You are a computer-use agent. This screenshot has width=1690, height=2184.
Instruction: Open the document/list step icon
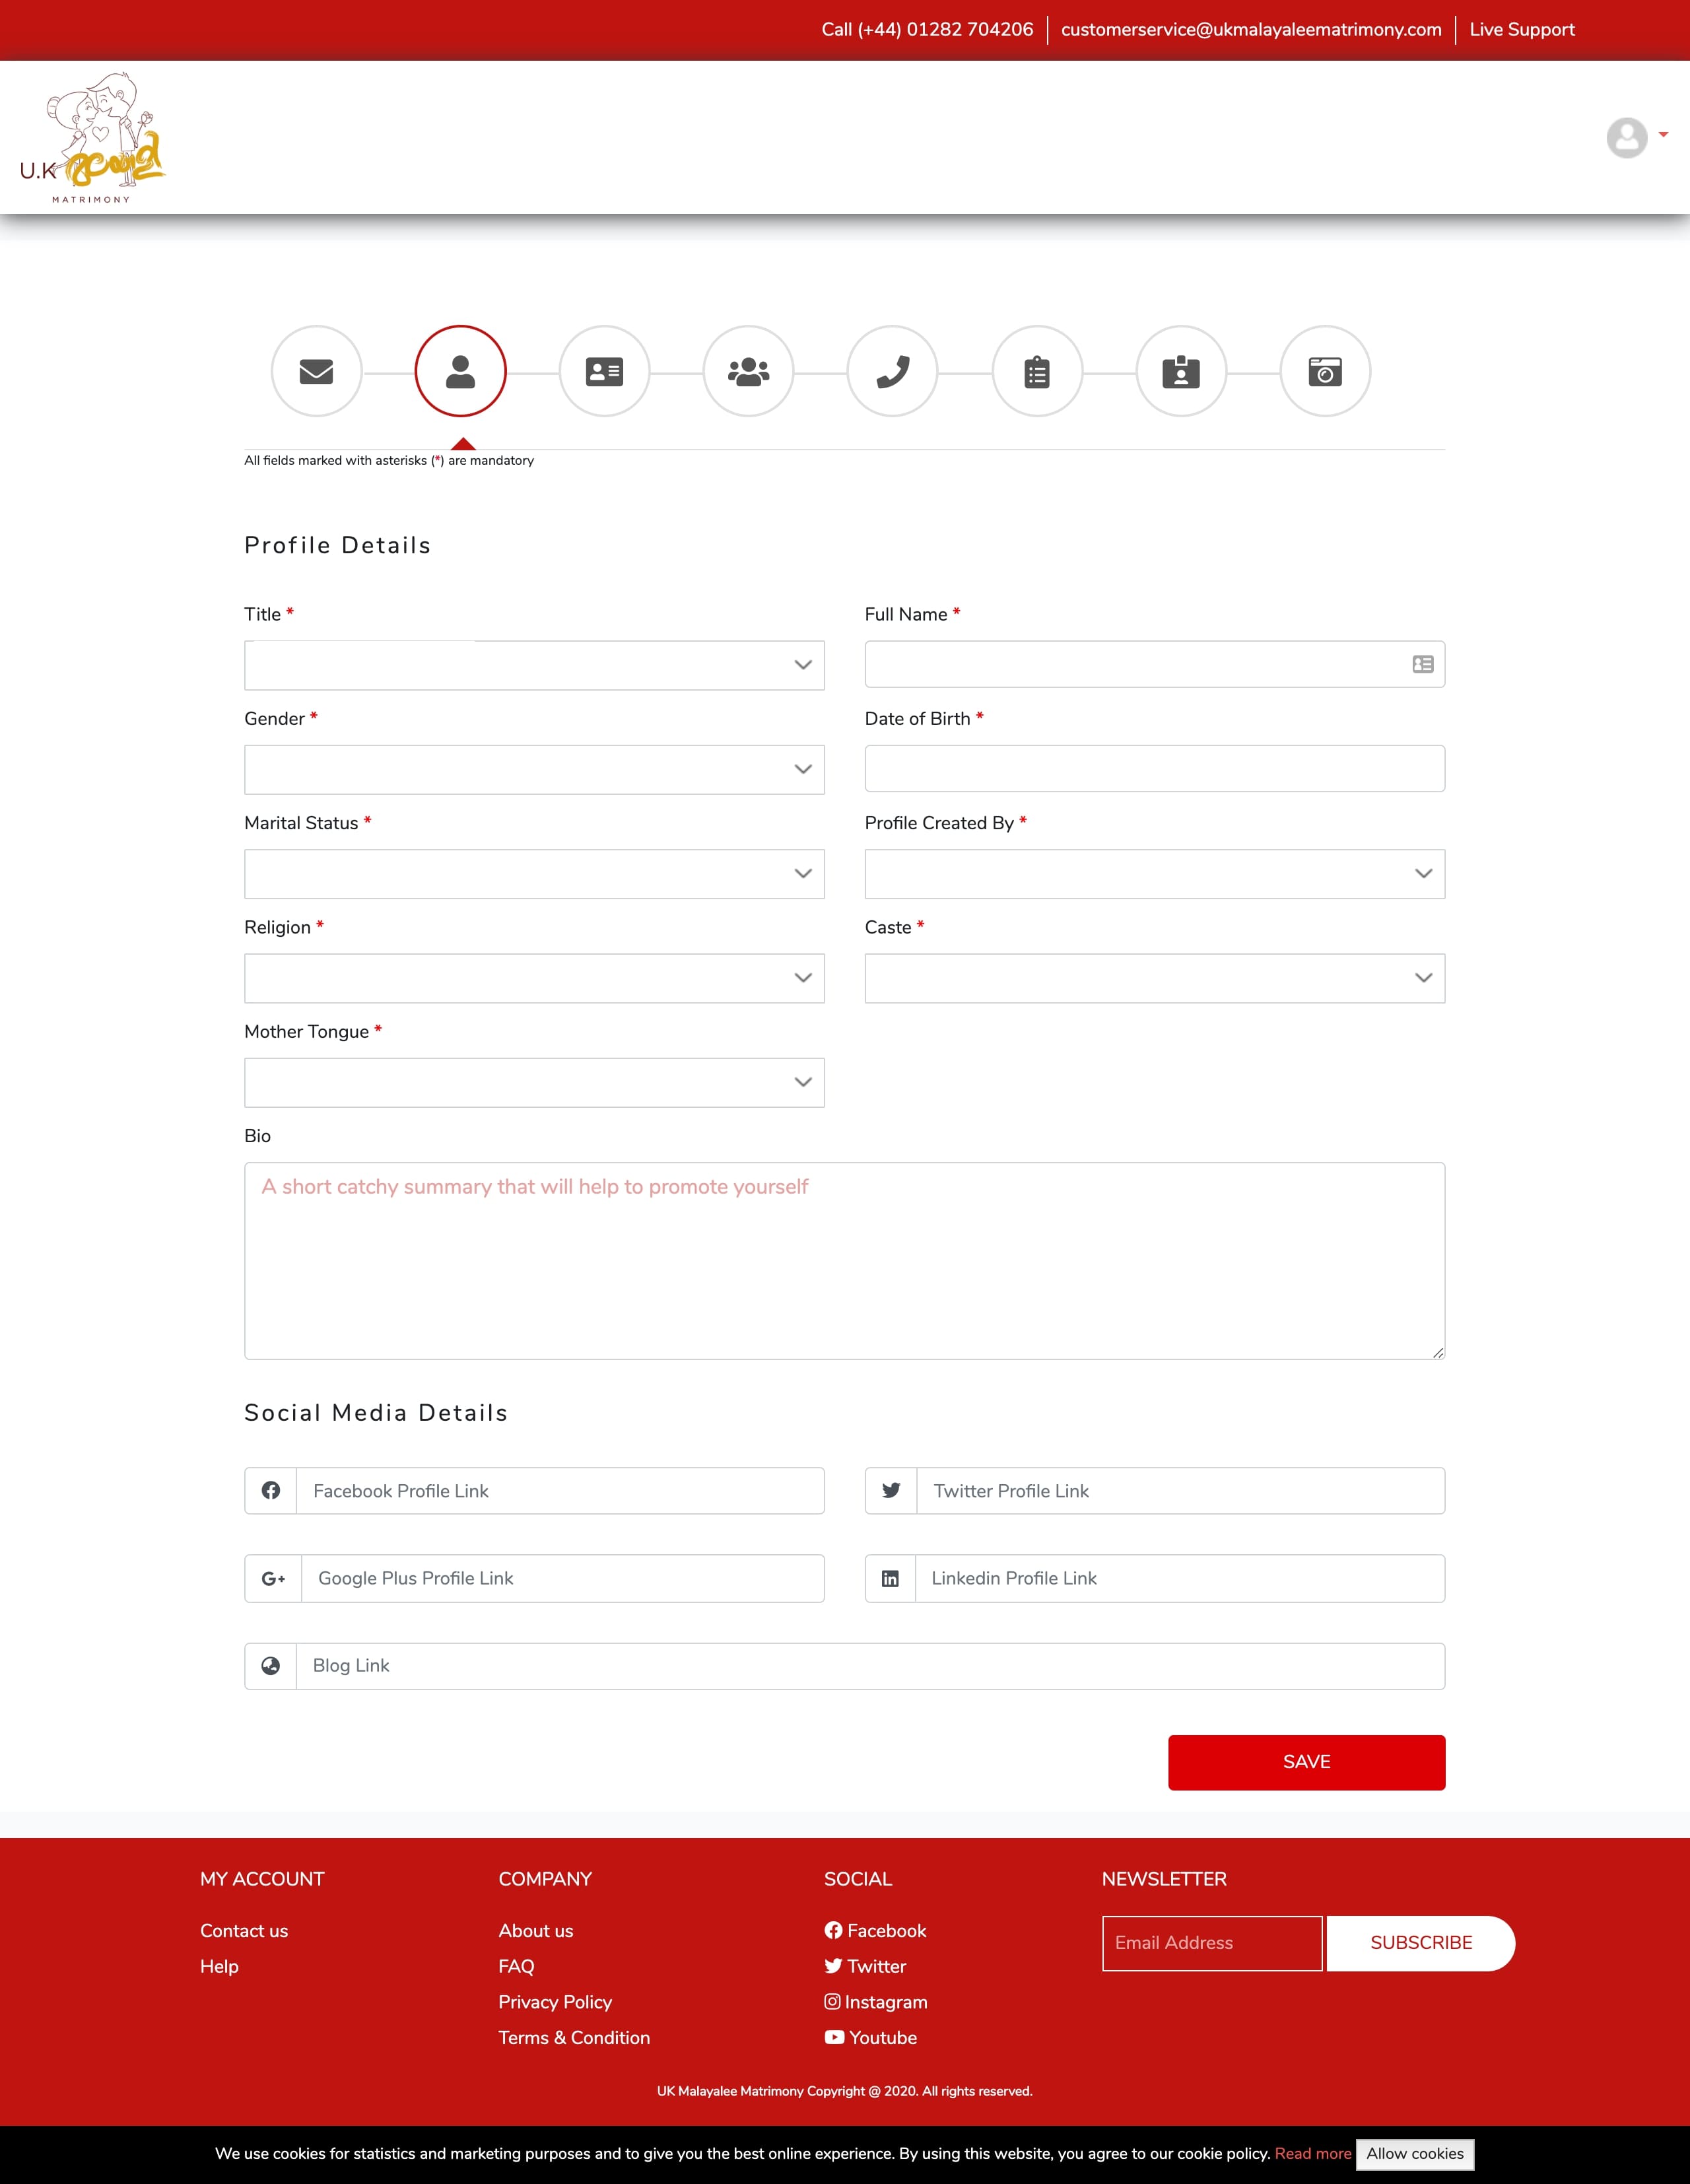coord(1036,370)
